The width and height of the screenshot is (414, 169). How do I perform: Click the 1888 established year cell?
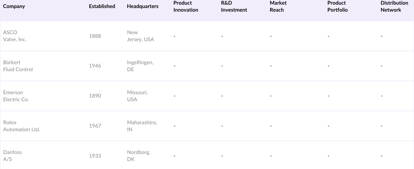95,36
